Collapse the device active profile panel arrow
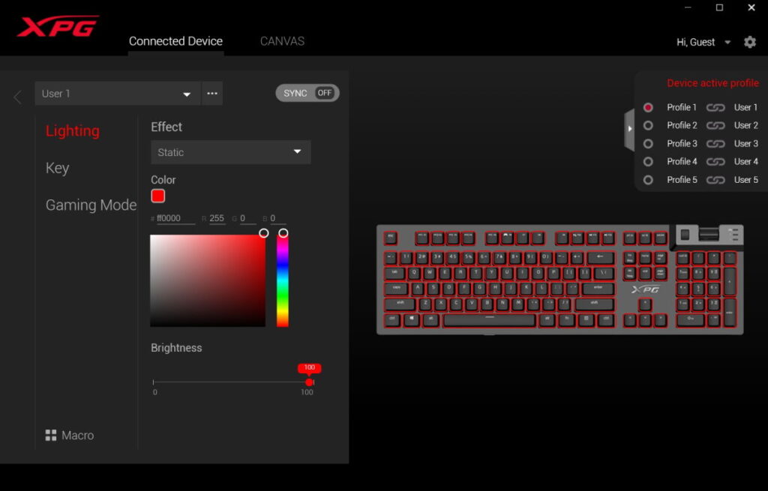The height and width of the screenshot is (491, 768). coord(629,128)
